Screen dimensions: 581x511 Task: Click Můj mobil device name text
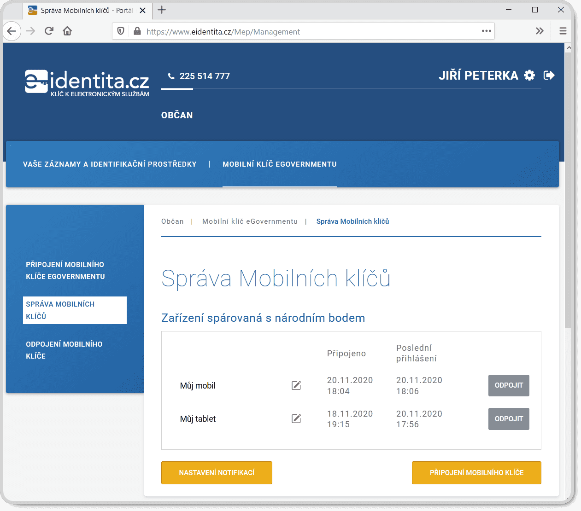[x=198, y=386]
